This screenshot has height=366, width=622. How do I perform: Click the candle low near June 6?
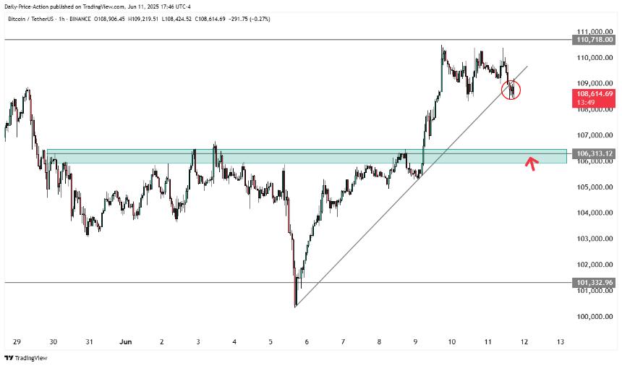pos(296,305)
